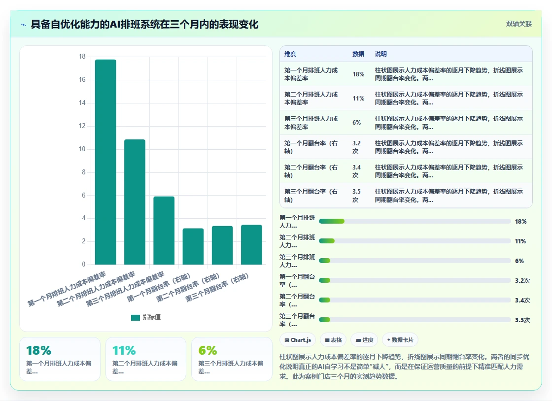Toggle the 指标值 legend color box

[x=136, y=318]
